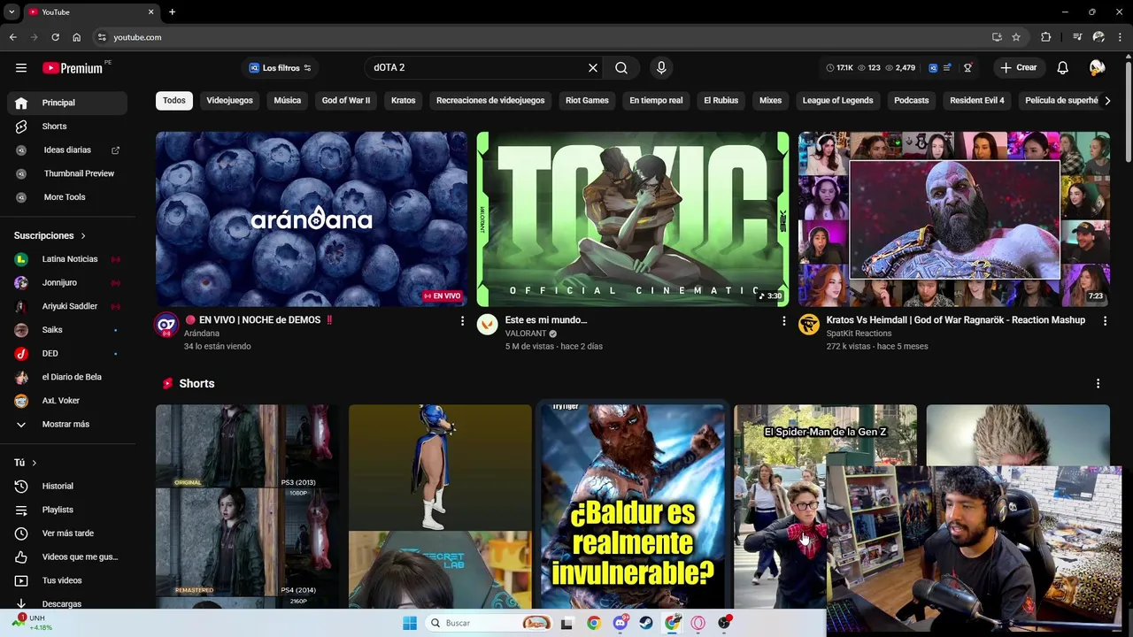The height and width of the screenshot is (637, 1133).
Task: Open More Tools in sidebar
Action: (67, 197)
